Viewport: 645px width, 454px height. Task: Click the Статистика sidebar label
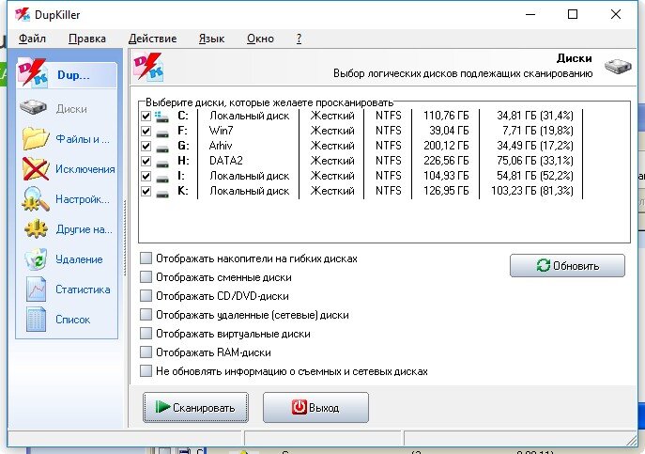[83, 290]
